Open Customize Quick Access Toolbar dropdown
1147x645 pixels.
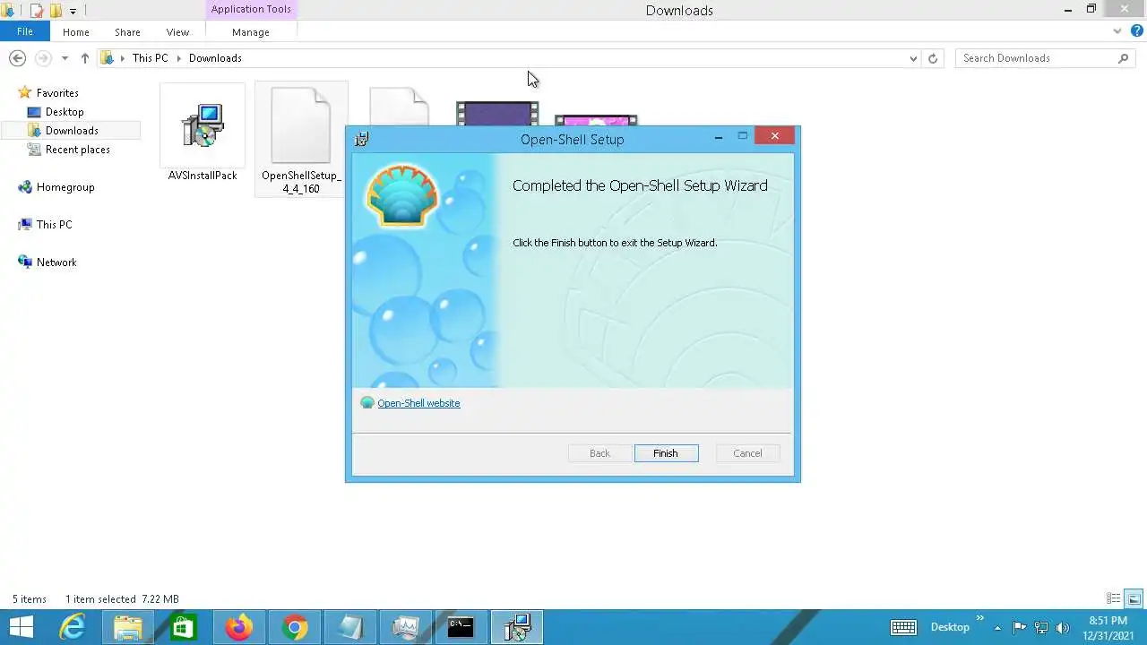pyautogui.click(x=73, y=12)
